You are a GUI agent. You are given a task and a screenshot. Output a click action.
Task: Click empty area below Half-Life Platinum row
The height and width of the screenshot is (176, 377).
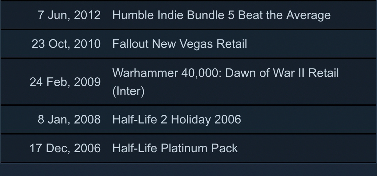[x=188, y=170]
